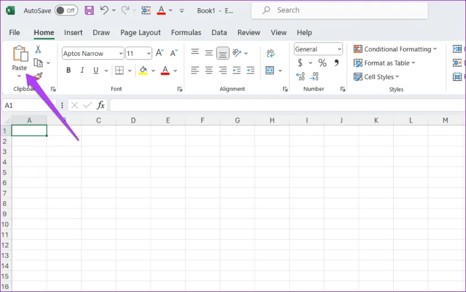Select column C header
Viewport: 466px width, 292px height.
coord(98,120)
